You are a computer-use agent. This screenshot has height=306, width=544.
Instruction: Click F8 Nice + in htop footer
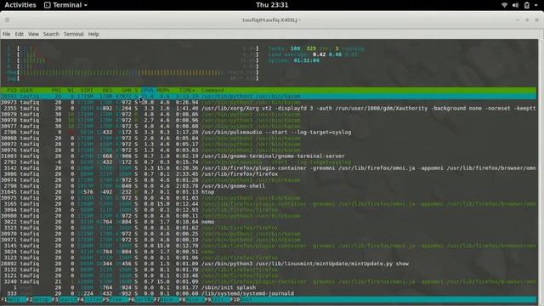coord(191,299)
